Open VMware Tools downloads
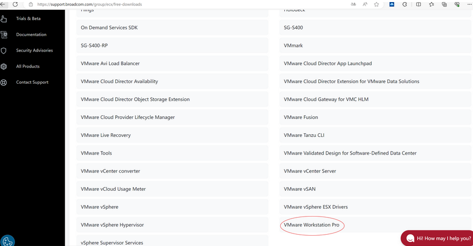Image resolution: width=473 pixels, height=246 pixels. pyautogui.click(x=172, y=153)
